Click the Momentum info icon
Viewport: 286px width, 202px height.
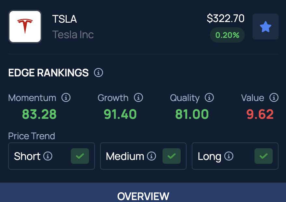pos(66,97)
